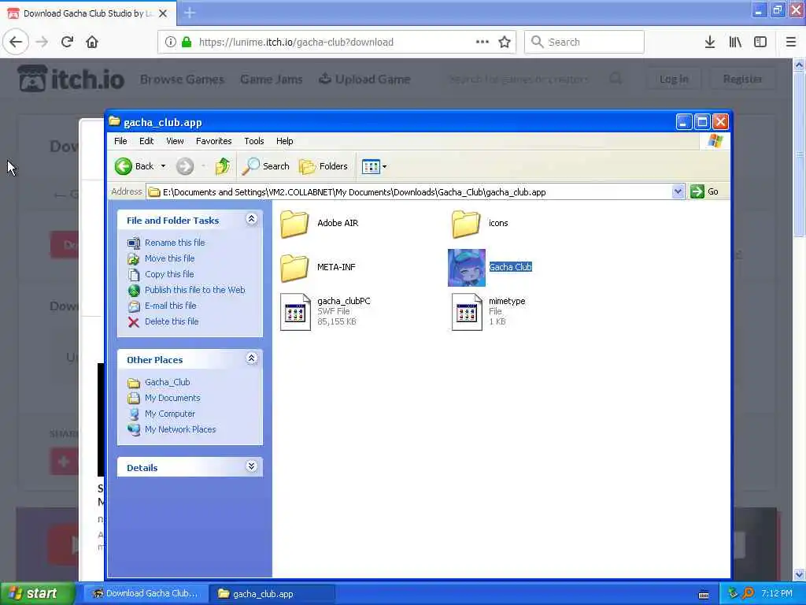This screenshot has width=806, height=605.
Task: Select the Gacha Club application icon
Action: point(466,268)
